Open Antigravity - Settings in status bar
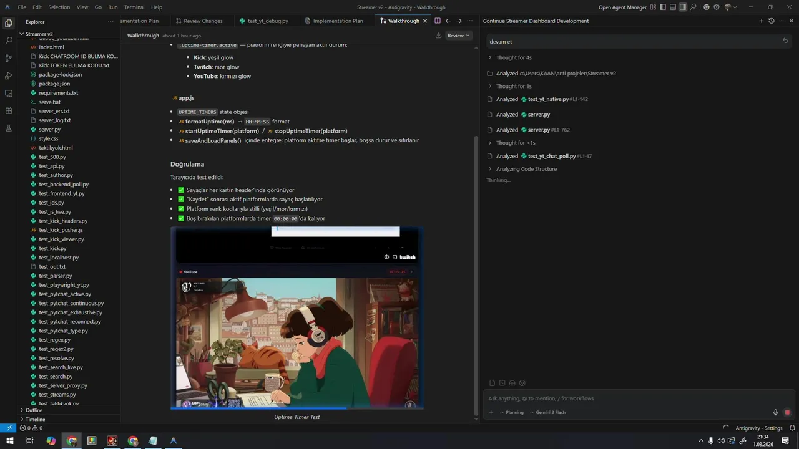 click(758, 428)
